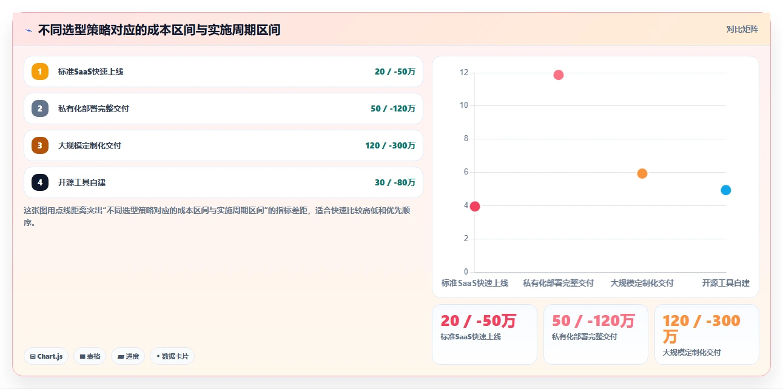The image size is (783, 389).
Task: Click the brown number 3 badge
Action: coord(40,145)
